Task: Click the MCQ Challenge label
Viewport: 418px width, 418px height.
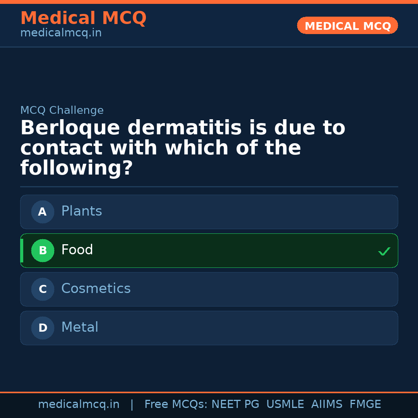Action: point(62,110)
